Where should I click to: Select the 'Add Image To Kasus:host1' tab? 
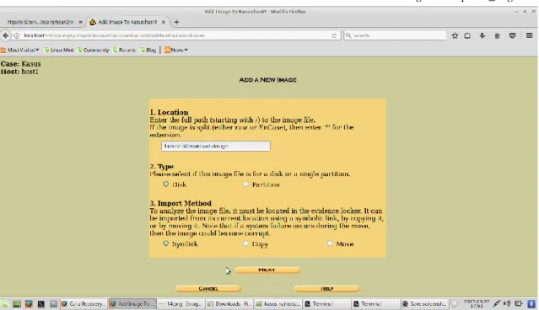127,22
